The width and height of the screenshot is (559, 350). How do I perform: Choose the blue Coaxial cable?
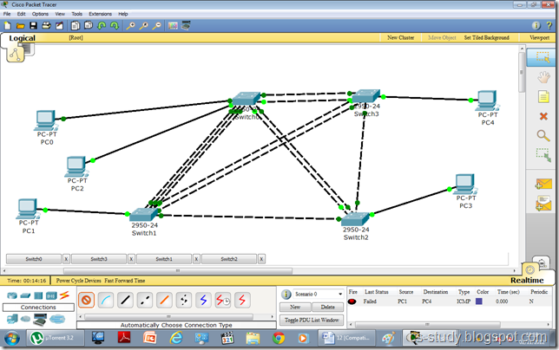pos(203,301)
